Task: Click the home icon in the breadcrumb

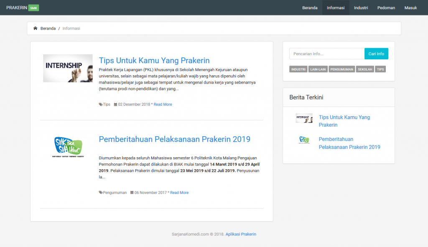Action: click(35, 28)
